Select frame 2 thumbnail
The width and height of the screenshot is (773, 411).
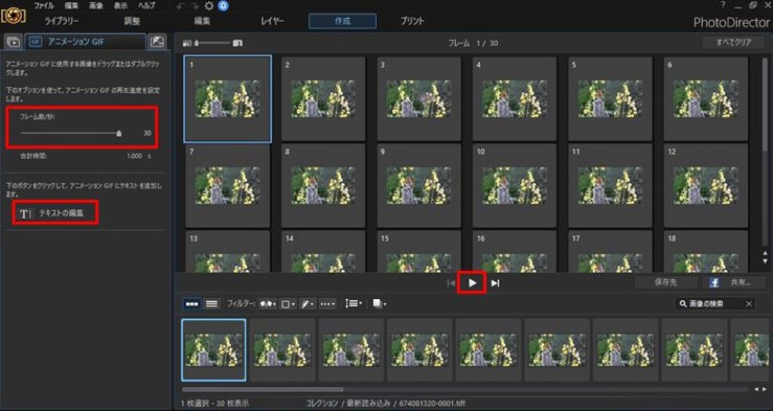[x=322, y=99]
